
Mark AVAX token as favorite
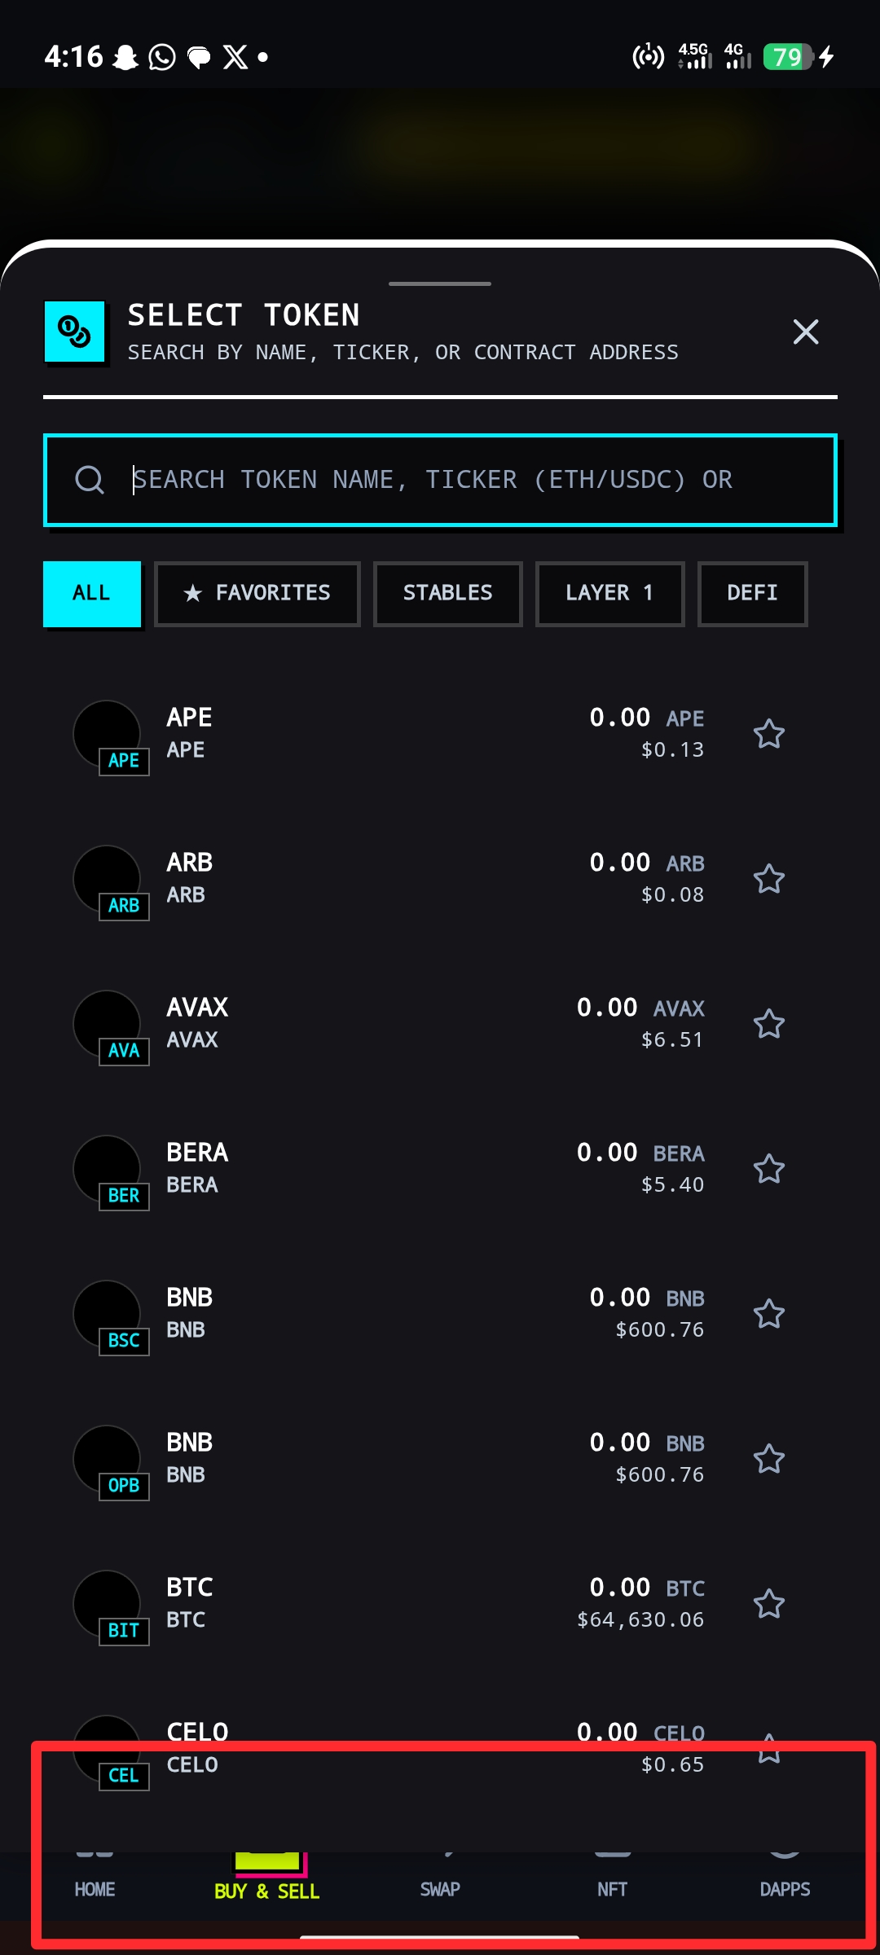(768, 1024)
